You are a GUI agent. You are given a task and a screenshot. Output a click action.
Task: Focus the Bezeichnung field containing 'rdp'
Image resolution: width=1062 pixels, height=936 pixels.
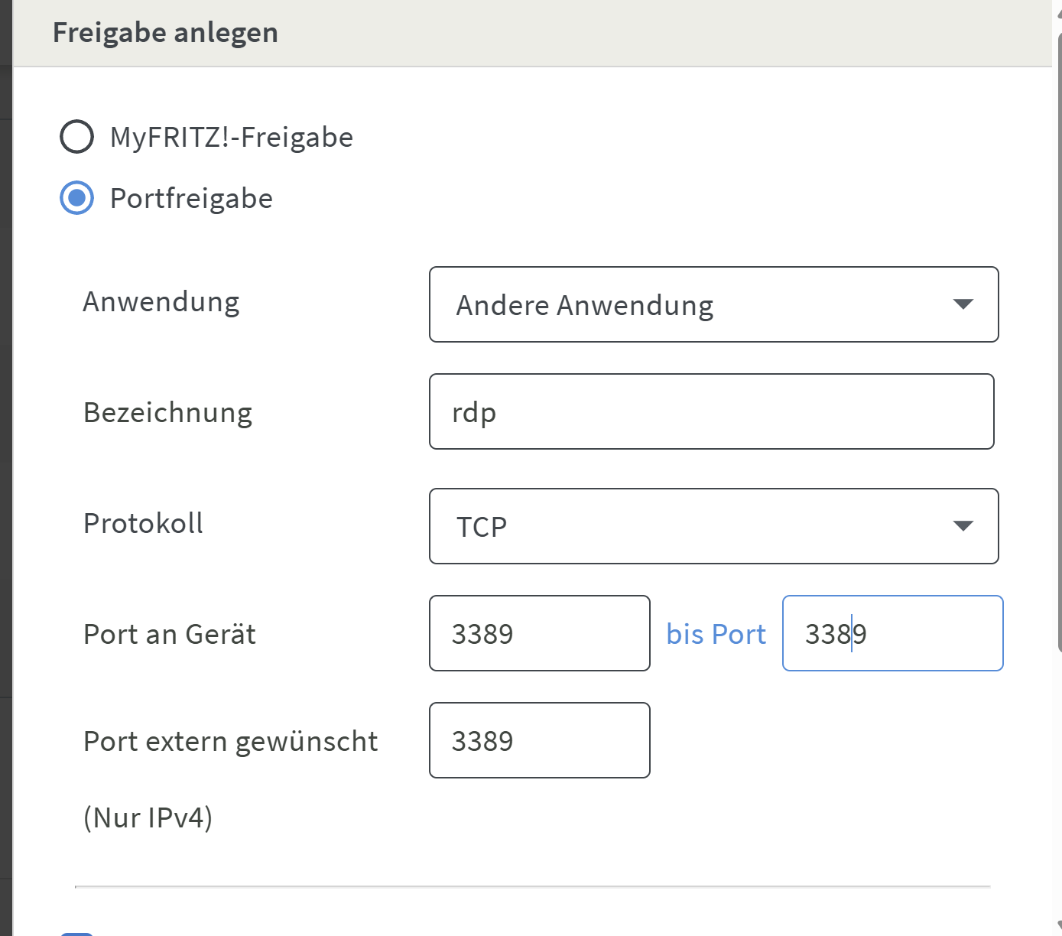tap(711, 411)
